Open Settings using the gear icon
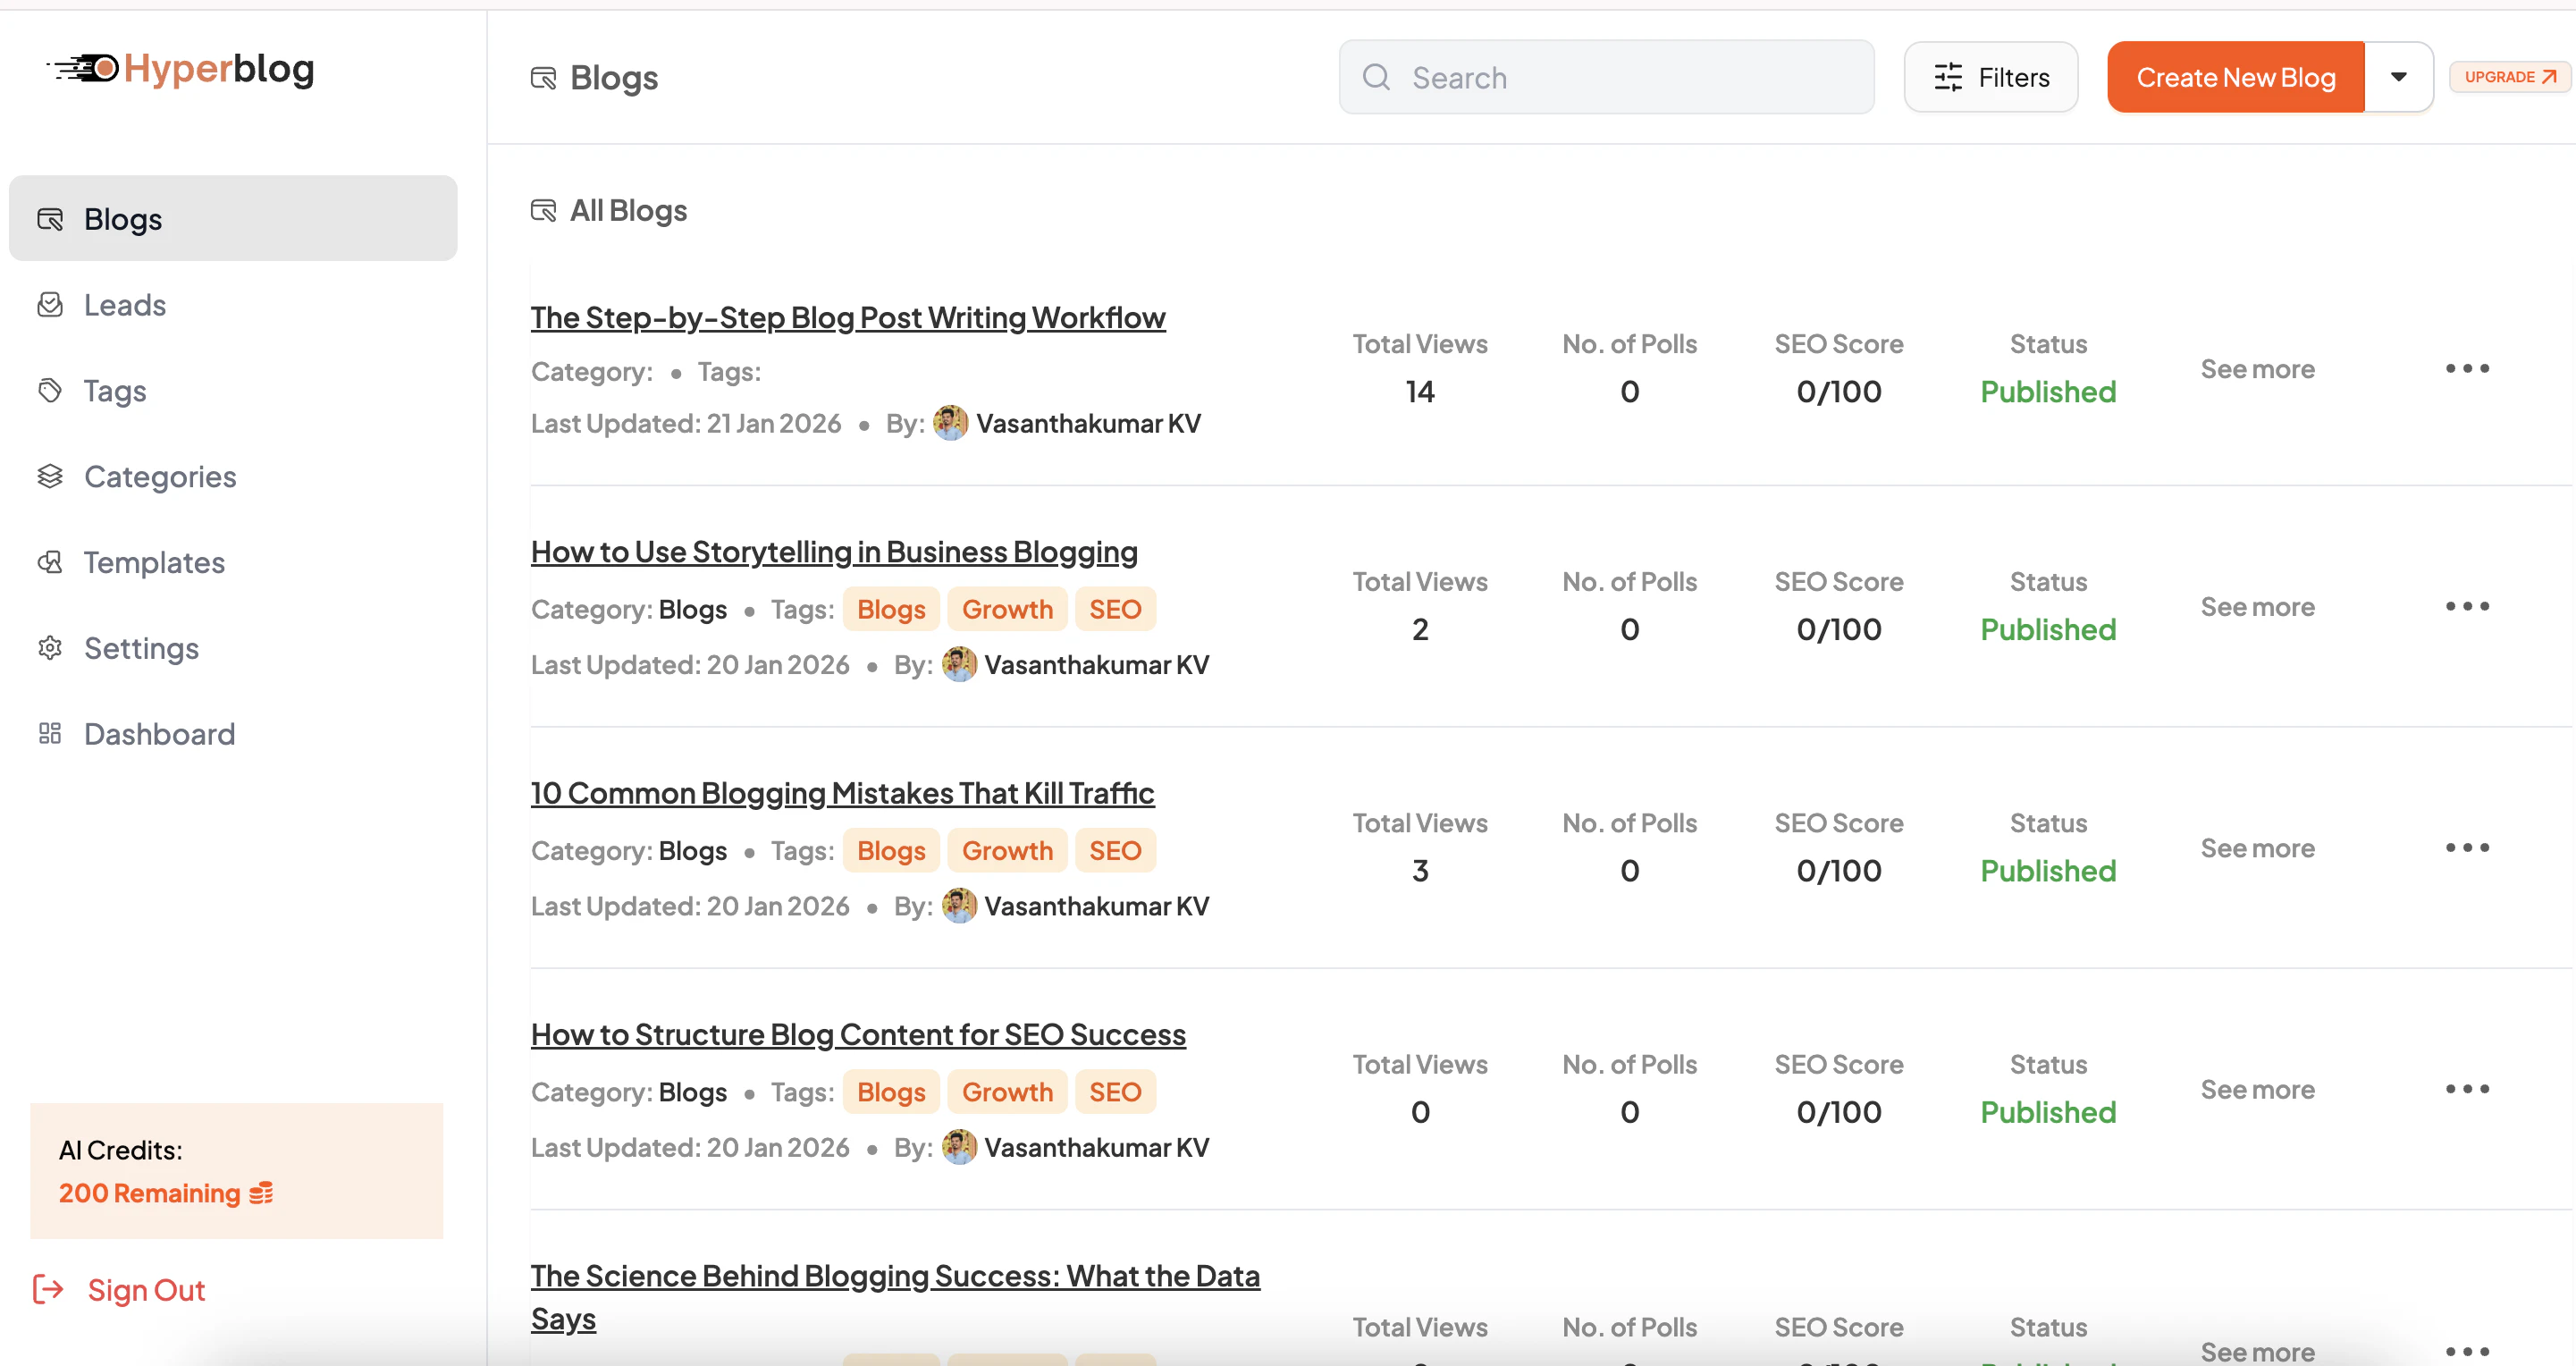Screen dimensions: 2576x1366 (x=50, y=648)
